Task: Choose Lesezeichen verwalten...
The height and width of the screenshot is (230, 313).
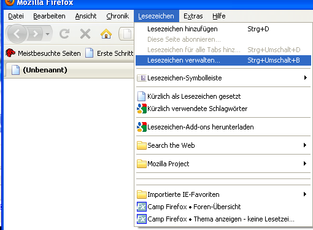Action: [x=223, y=60]
